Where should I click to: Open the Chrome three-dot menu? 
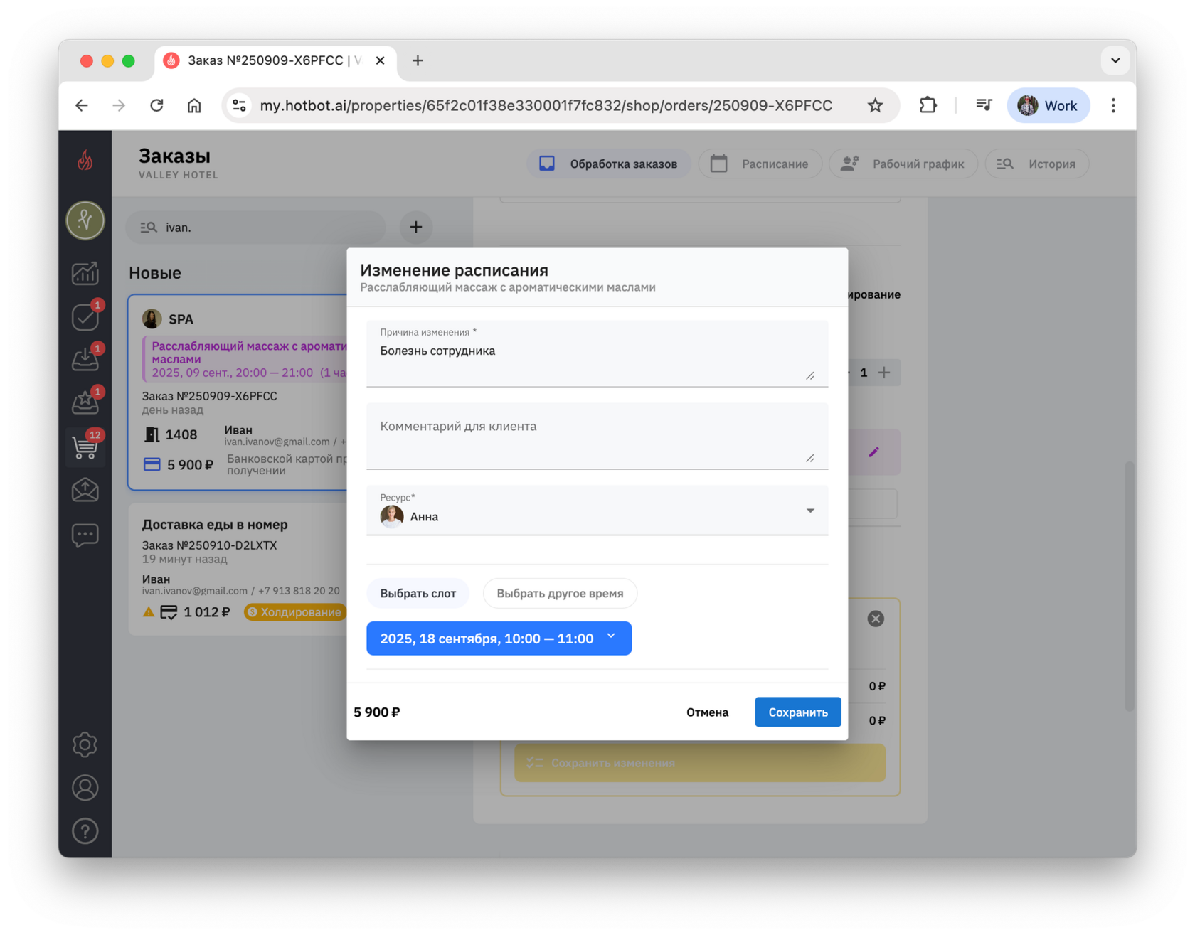point(1113,106)
